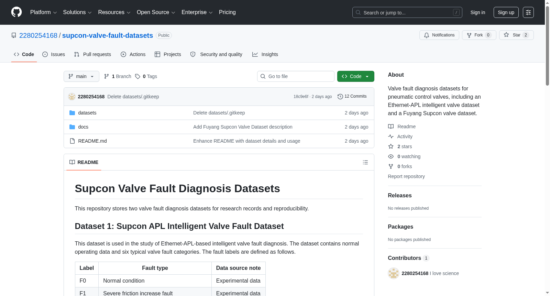Screen dimensions: 550x296
Task: Click into the Search or jump to field
Action: (407, 12)
